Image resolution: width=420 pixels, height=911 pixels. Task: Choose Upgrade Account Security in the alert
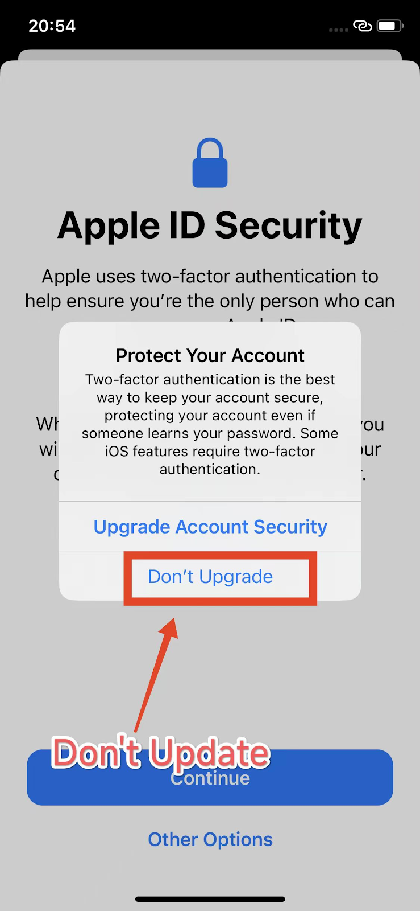pos(210,527)
